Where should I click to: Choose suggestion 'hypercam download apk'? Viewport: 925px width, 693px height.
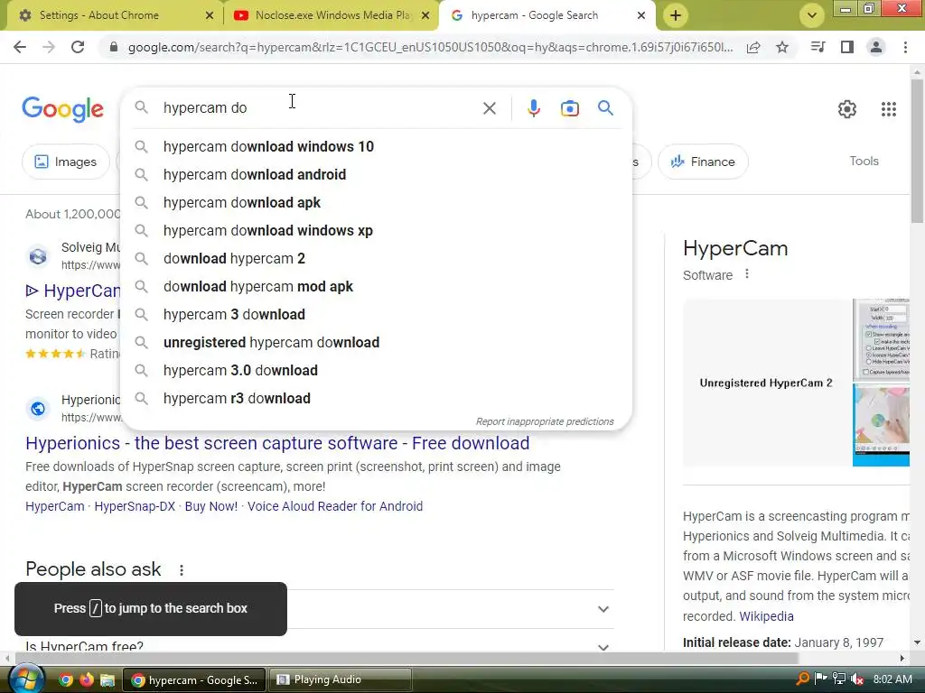pos(376,203)
